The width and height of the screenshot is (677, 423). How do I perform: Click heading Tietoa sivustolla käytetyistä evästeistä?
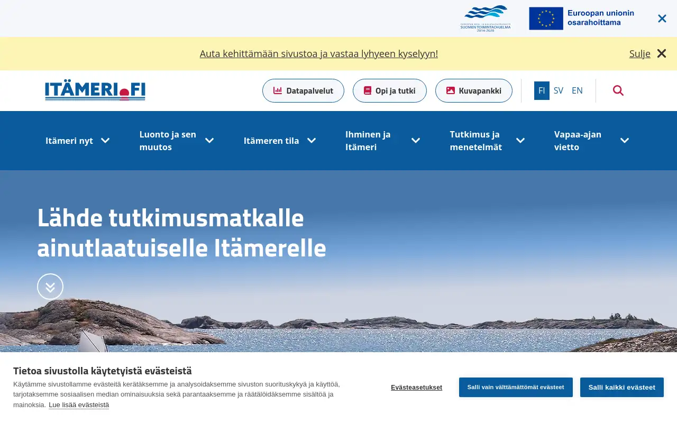coord(103,371)
